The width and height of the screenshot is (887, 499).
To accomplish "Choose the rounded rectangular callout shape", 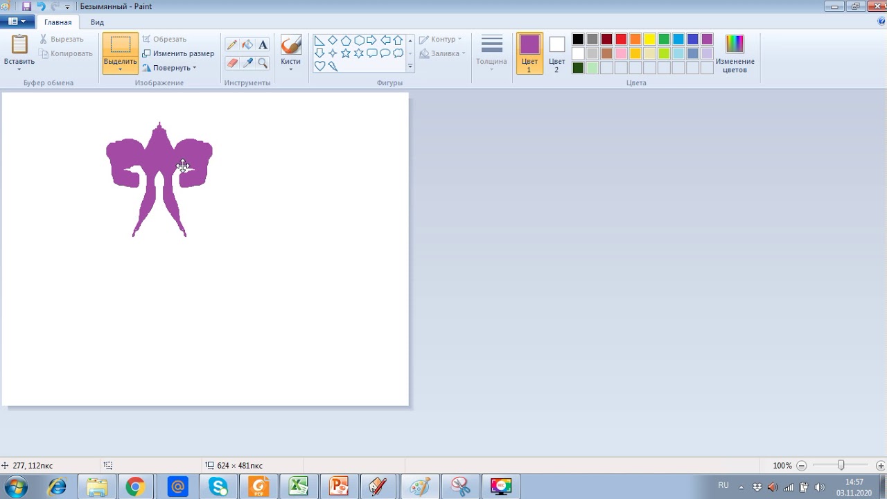I will 372,53.
